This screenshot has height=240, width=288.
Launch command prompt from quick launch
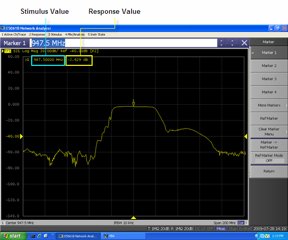click(x=33, y=236)
